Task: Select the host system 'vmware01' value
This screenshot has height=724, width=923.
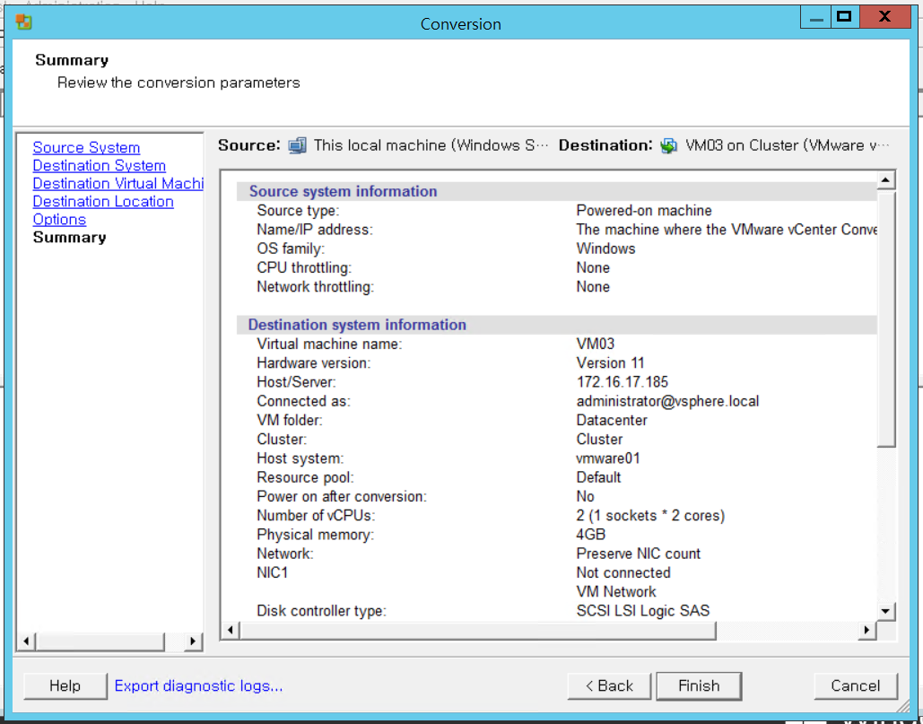Action: tap(608, 458)
